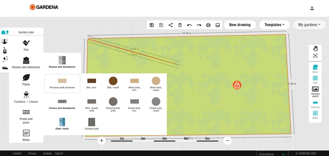Select Fences and boundaries submenu
Viewport: 329px width, 156px height.
coord(62,104)
